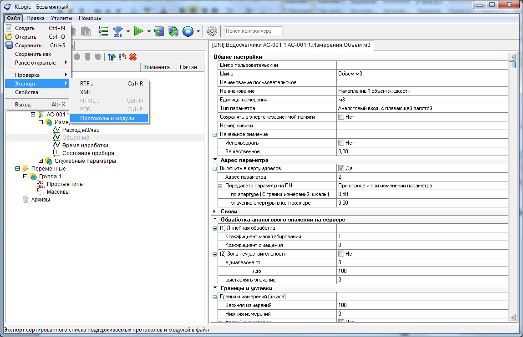Open settings via the gear icon
Viewport: 523px width, 337px height.
point(212,31)
